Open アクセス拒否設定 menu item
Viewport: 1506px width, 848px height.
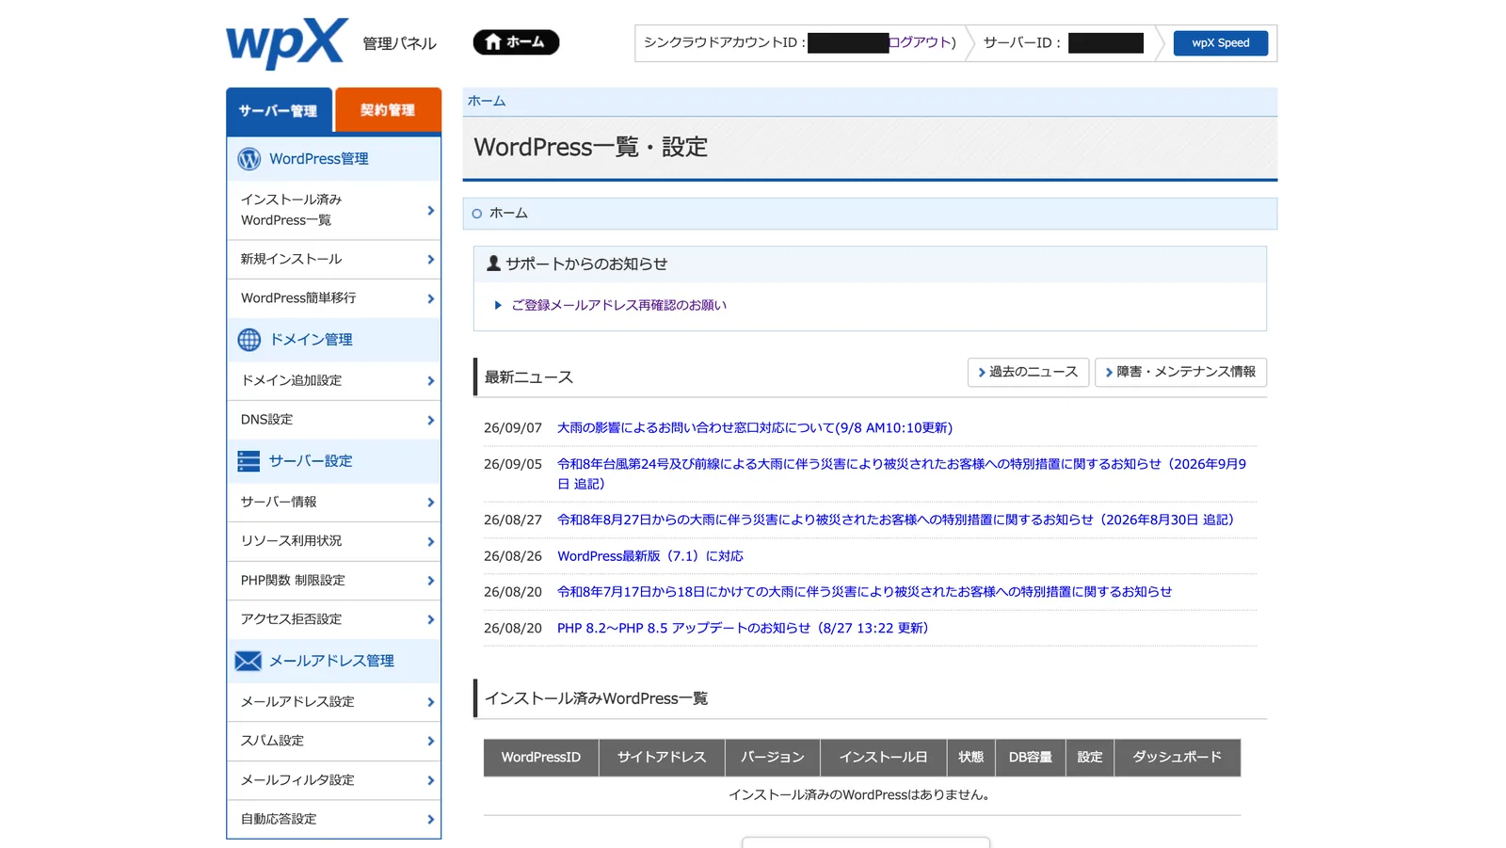click(x=334, y=619)
